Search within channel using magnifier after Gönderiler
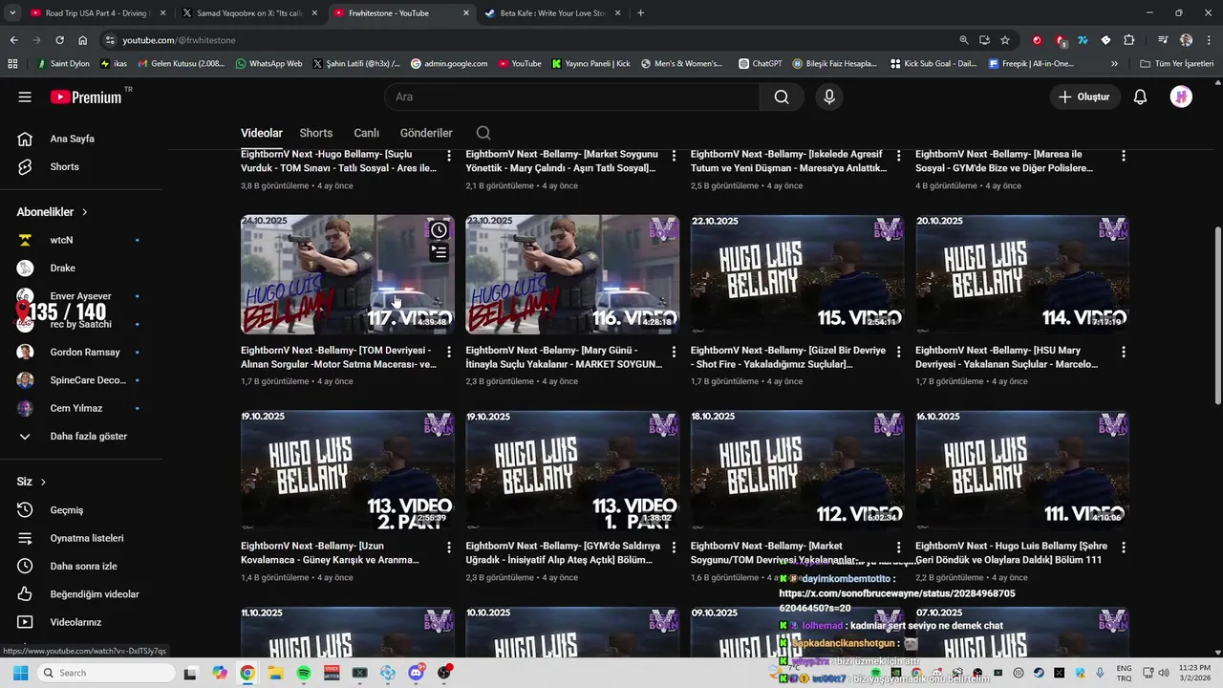Screen dimensions: 1223x688 [483, 133]
